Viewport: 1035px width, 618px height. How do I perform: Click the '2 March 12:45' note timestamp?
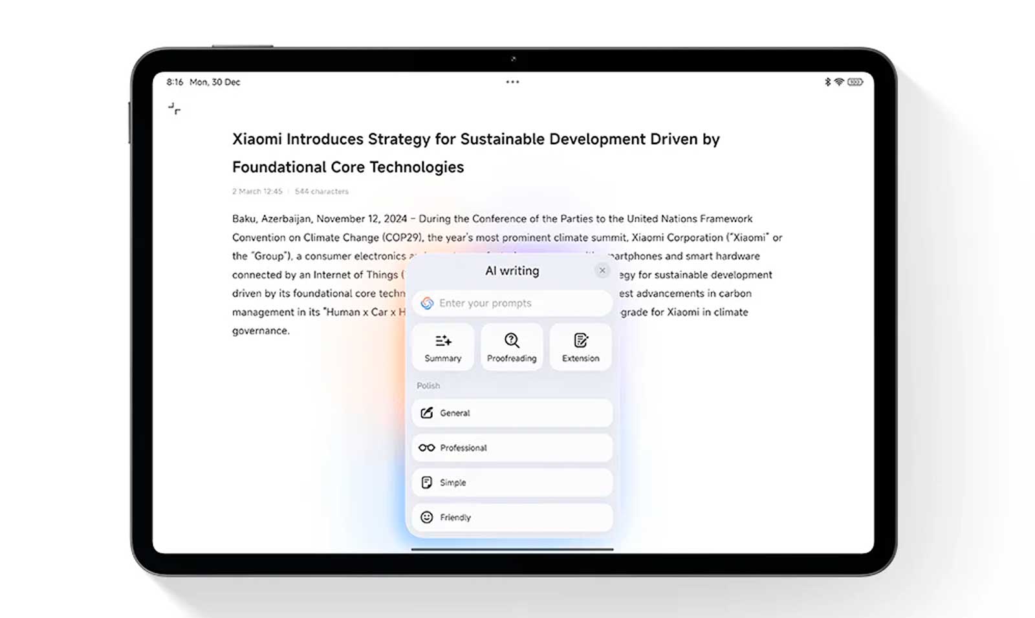(257, 191)
